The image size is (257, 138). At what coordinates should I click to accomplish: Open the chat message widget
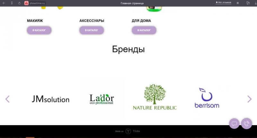point(234,124)
